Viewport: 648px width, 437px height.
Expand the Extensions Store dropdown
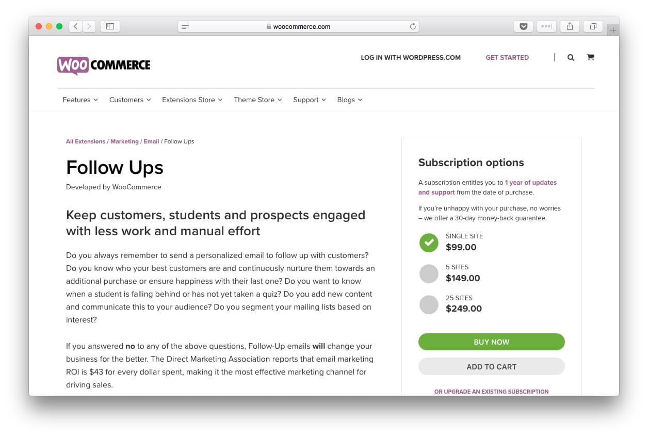(192, 100)
